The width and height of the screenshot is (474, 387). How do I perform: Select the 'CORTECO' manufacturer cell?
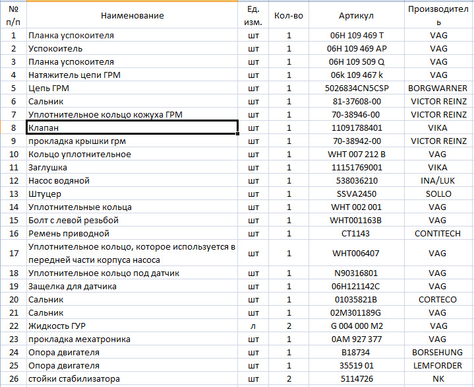[x=439, y=299]
